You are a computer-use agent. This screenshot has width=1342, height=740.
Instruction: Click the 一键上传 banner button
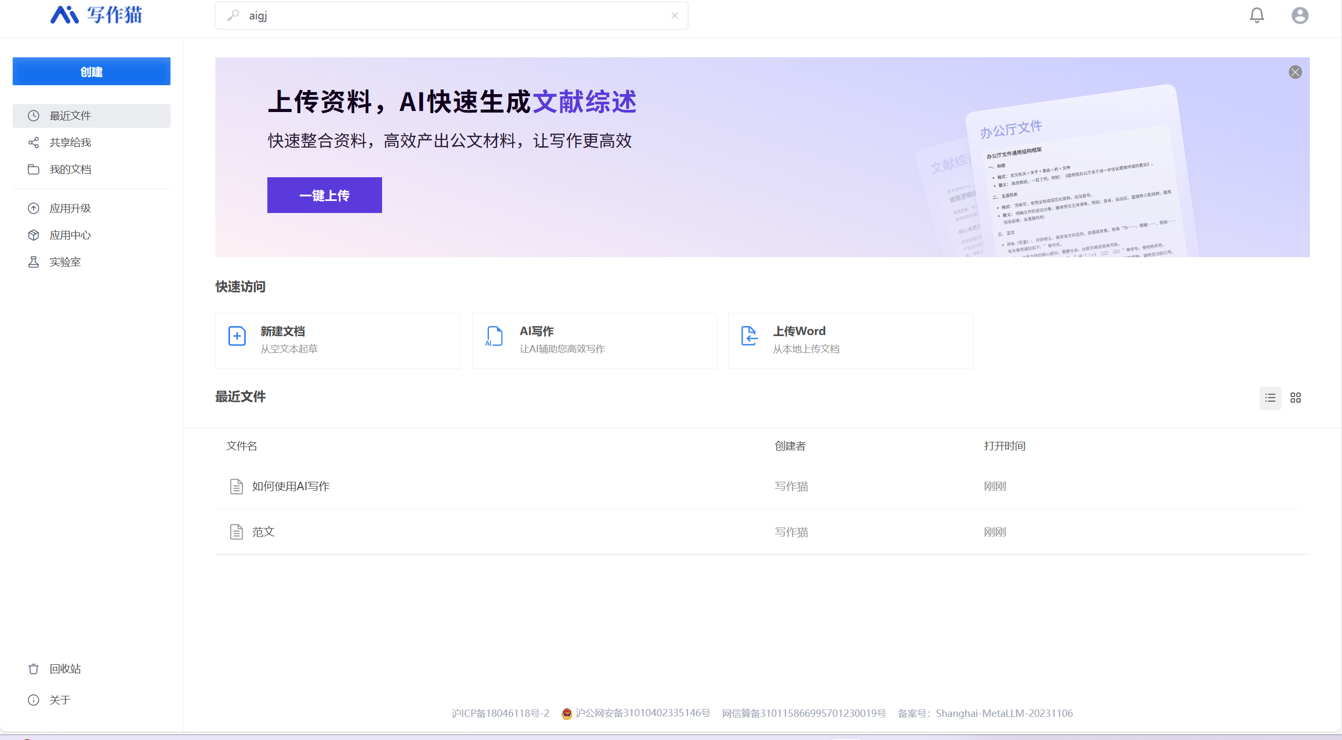point(324,195)
